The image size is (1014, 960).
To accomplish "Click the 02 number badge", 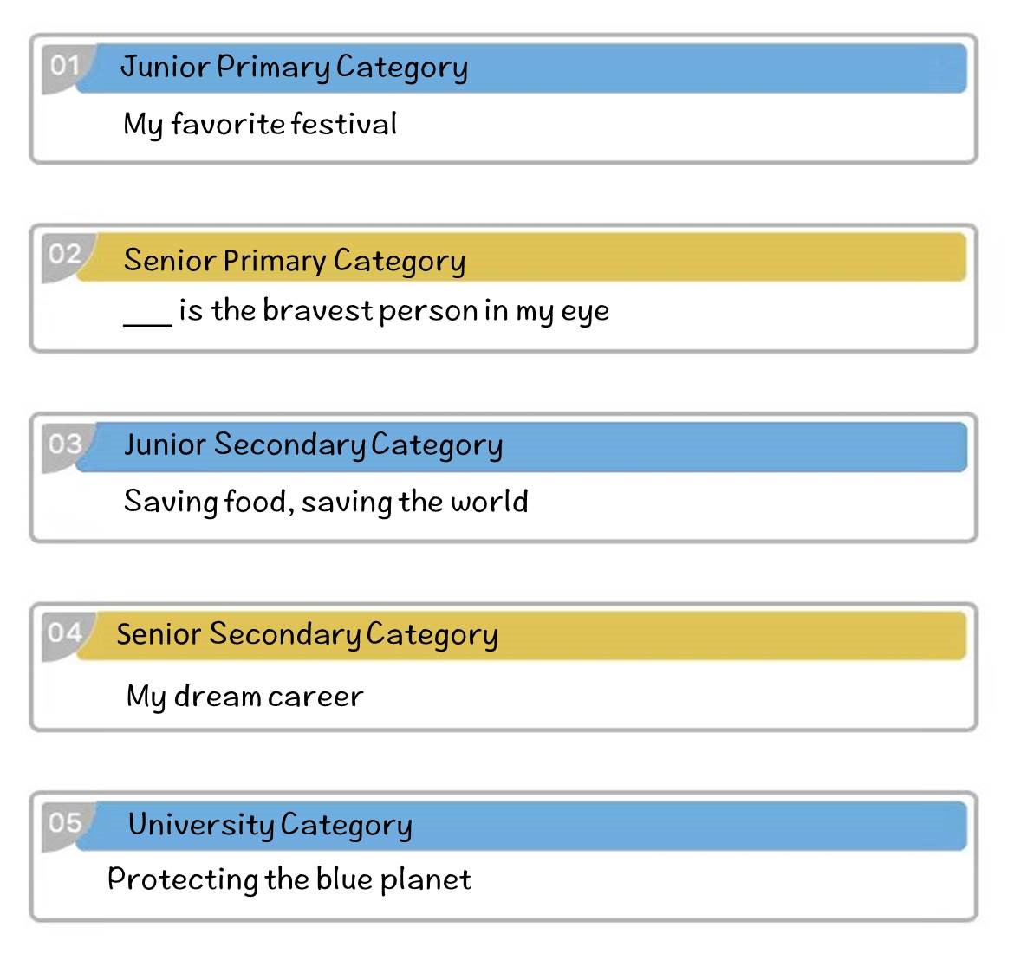I will 65,256.
